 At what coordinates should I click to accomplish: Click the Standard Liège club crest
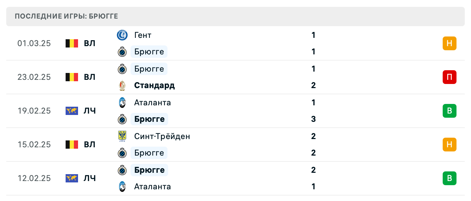tap(122, 85)
